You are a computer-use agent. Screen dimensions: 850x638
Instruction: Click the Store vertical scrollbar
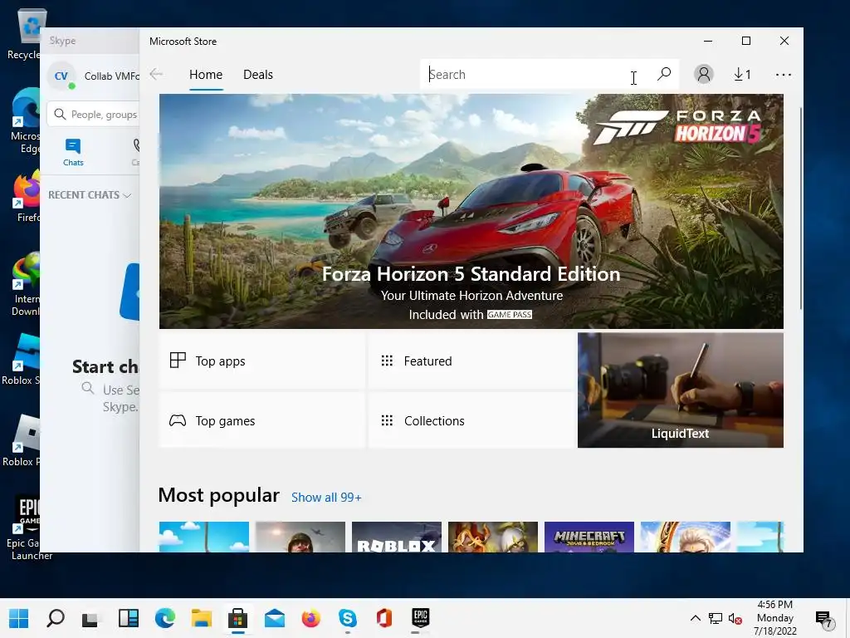800,209
